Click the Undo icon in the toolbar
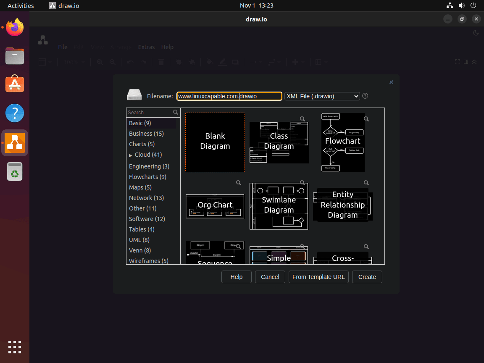This screenshot has width=484, height=363. click(x=129, y=62)
